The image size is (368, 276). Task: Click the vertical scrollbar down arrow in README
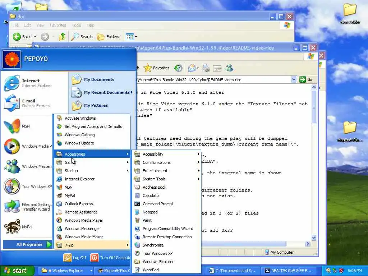click(314, 238)
